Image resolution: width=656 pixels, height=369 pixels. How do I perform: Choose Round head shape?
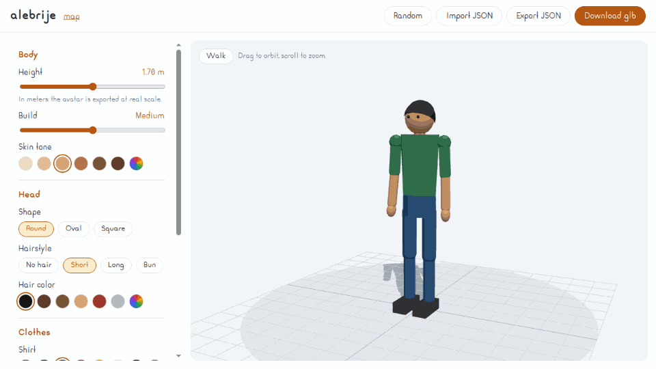tap(36, 229)
